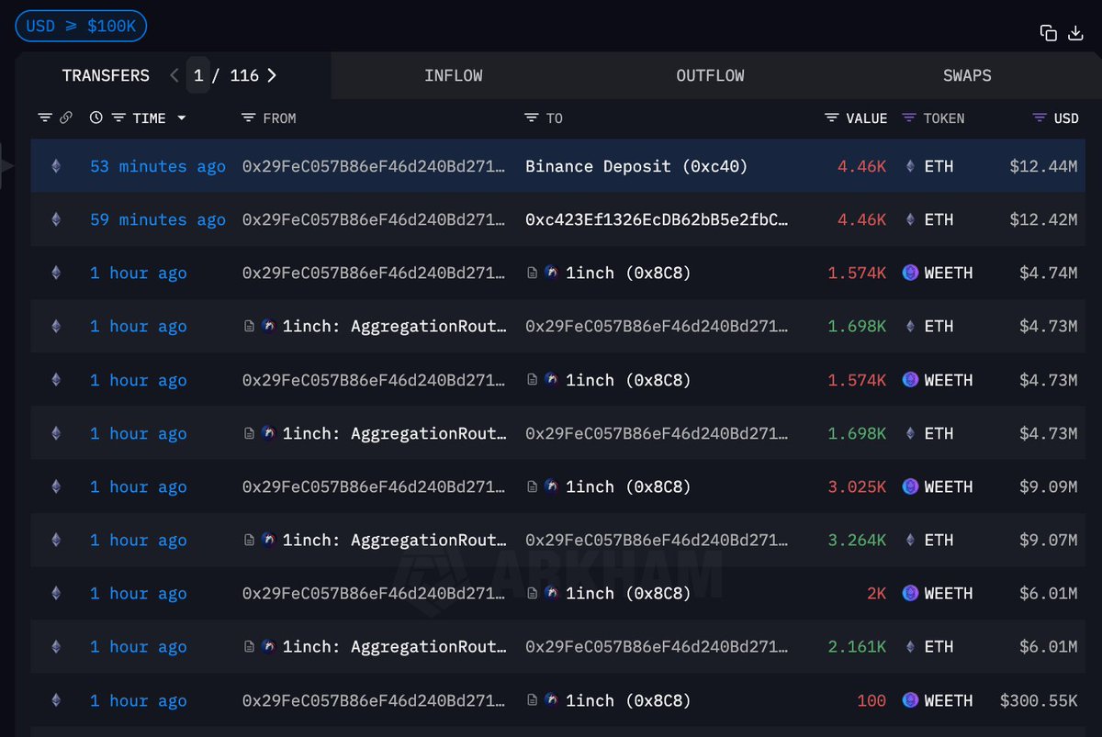Click the red 100 WEETH value
The height and width of the screenshot is (737, 1102).
tap(871, 700)
